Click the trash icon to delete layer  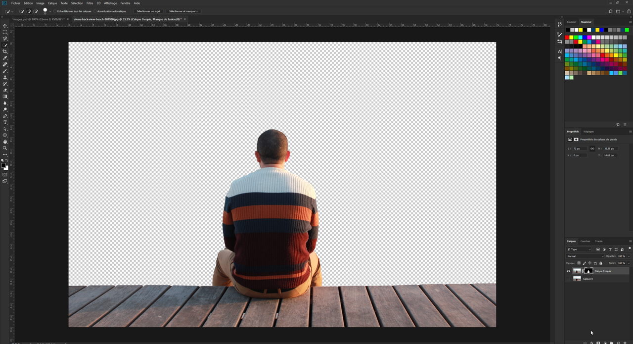click(625, 343)
